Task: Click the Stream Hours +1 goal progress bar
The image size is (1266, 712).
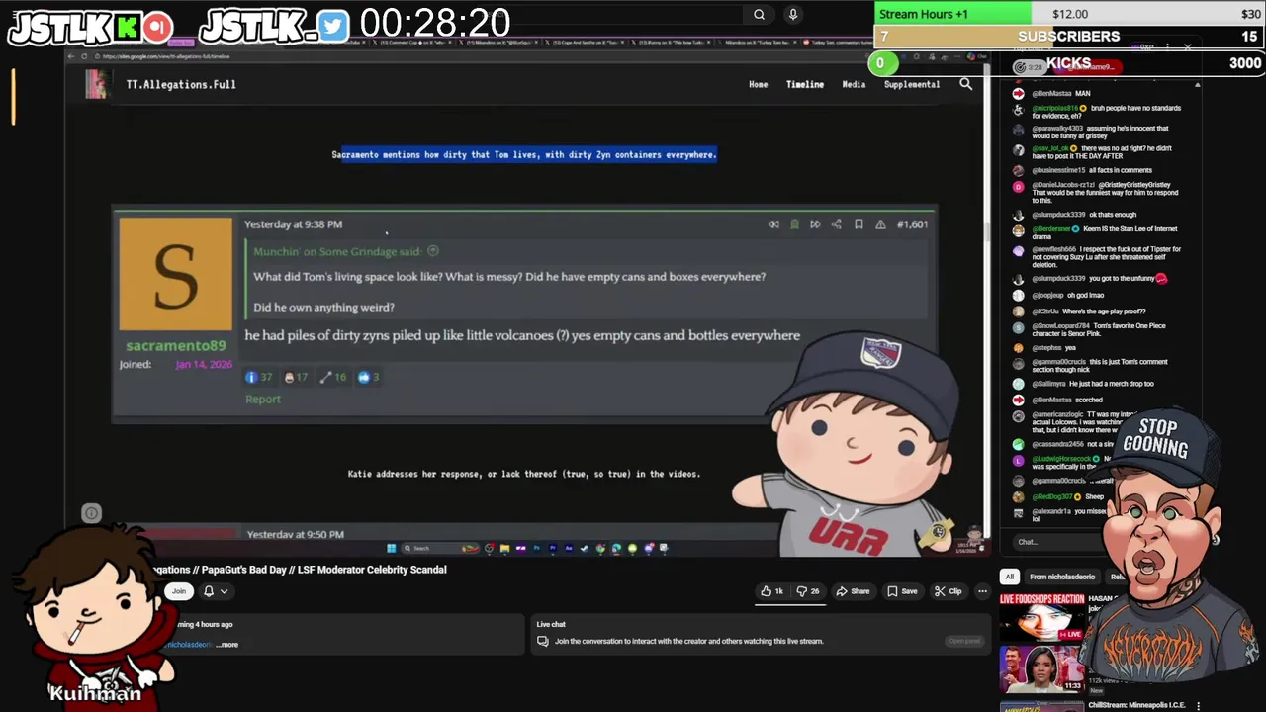Action: pos(1069,14)
